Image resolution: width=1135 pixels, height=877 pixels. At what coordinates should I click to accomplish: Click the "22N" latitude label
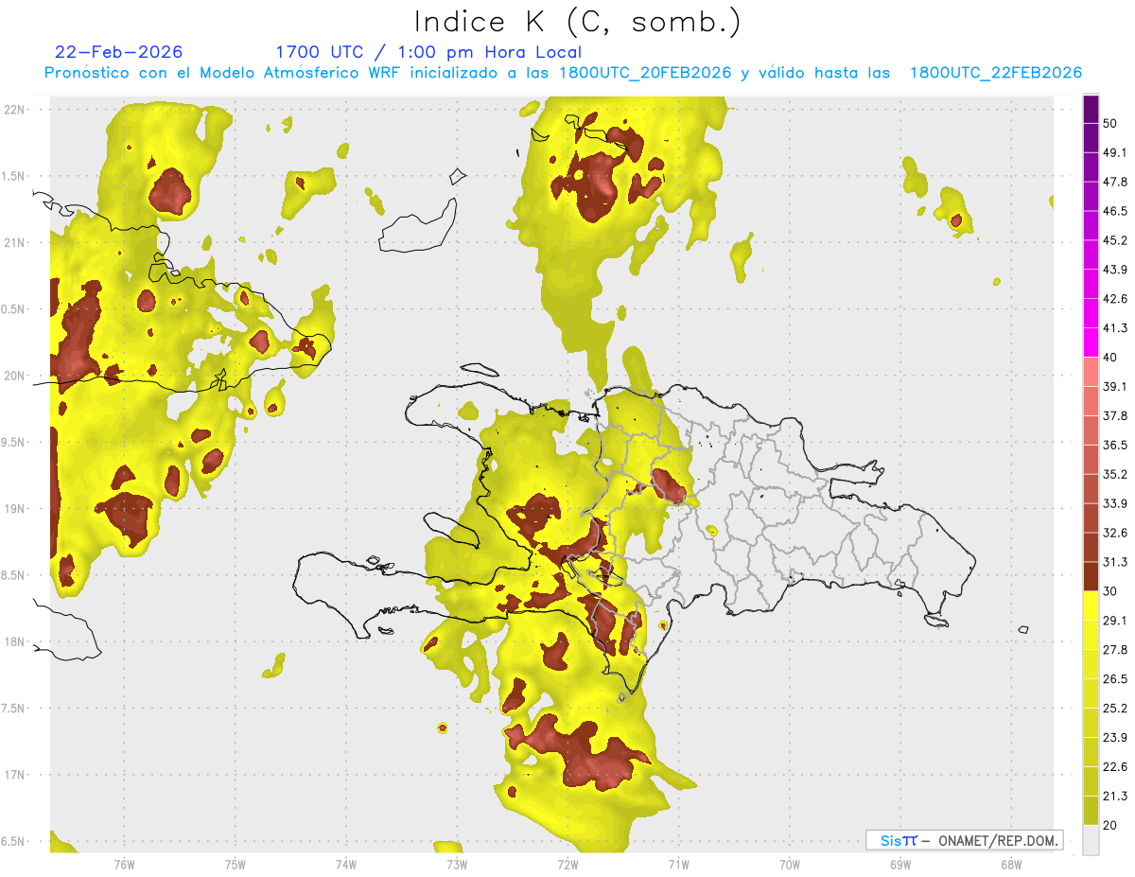13,109
